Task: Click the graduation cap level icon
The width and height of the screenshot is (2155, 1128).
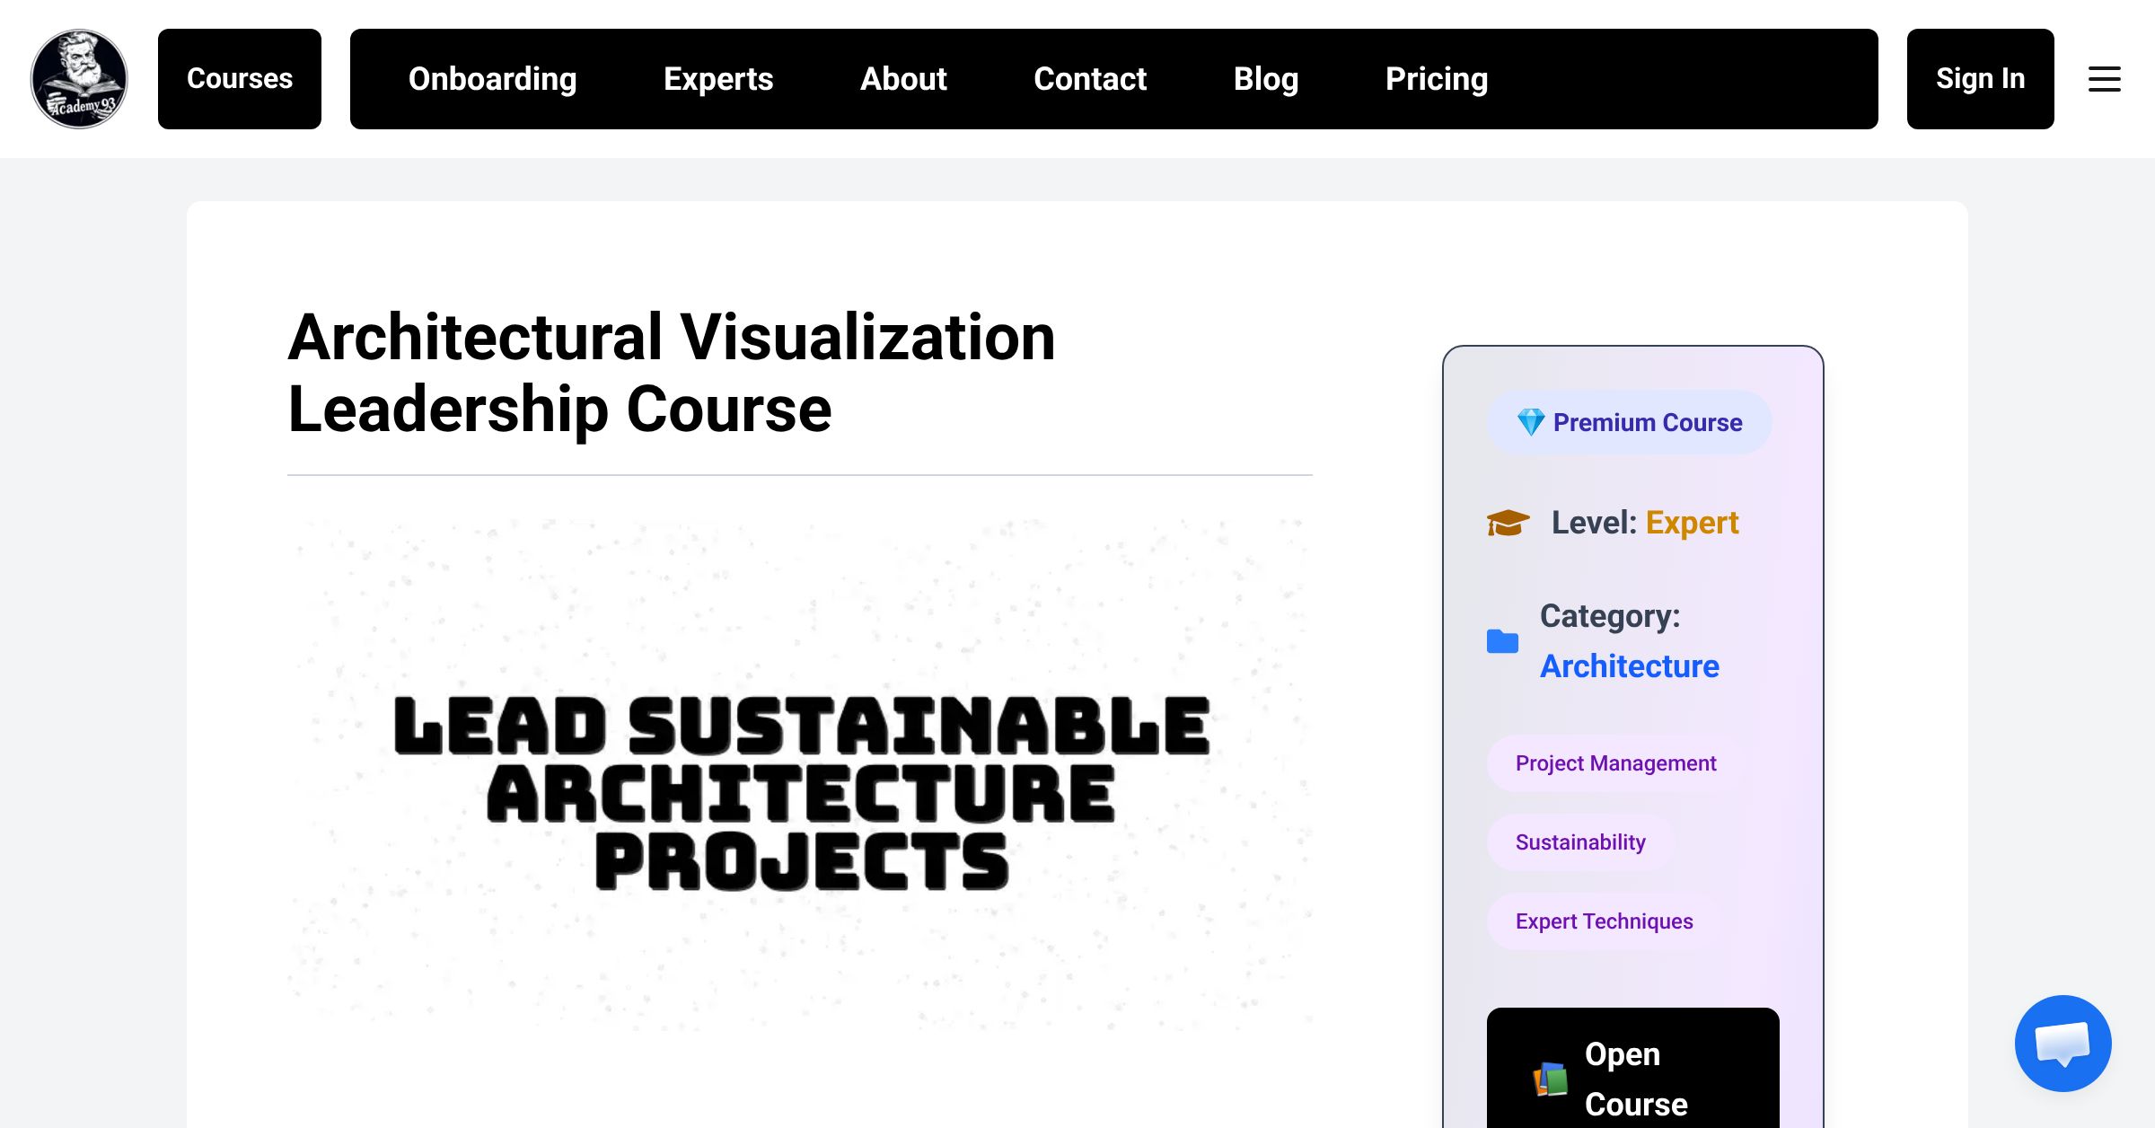Action: click(1508, 523)
